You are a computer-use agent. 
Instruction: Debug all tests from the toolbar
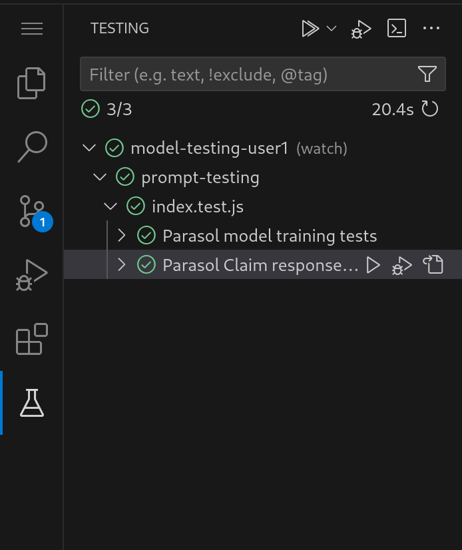[x=361, y=29]
